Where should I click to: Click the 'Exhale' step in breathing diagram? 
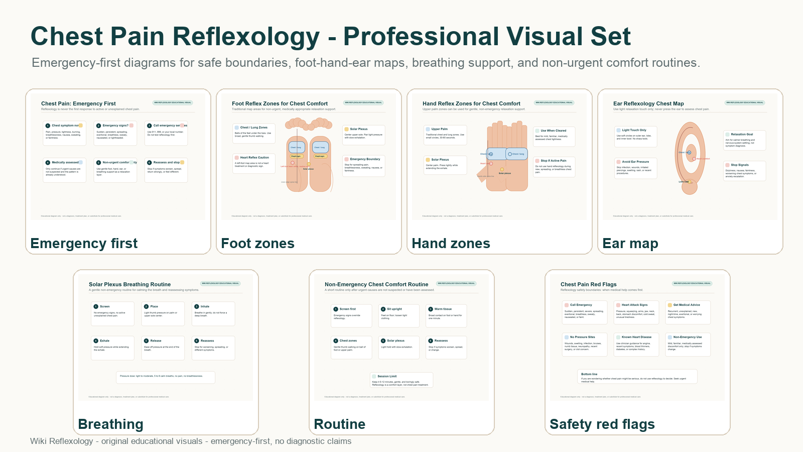[113, 348]
